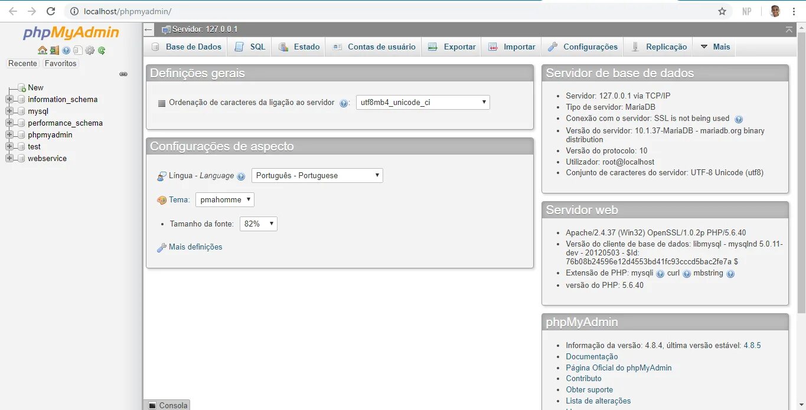Collapse the navigation panel with the arrow button

[149, 29]
